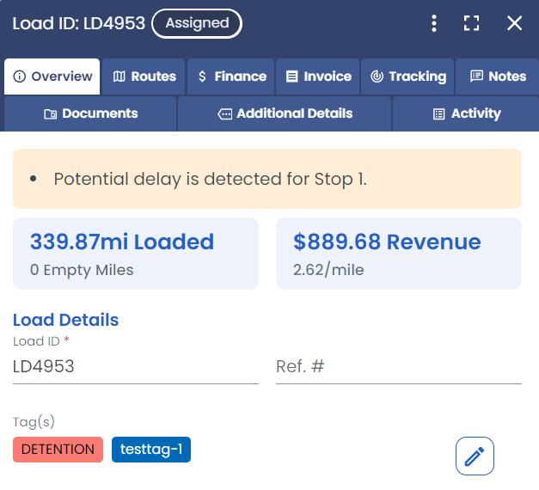This screenshot has width=539, height=490.
Task: Select the testtag-1 tag
Action: point(151,450)
